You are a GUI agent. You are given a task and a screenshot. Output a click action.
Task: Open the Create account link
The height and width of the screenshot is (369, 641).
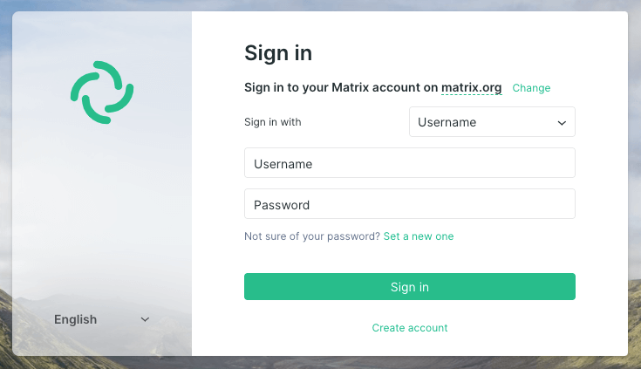point(409,328)
